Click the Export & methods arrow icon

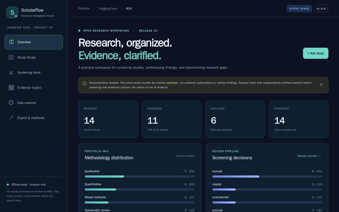(11, 118)
